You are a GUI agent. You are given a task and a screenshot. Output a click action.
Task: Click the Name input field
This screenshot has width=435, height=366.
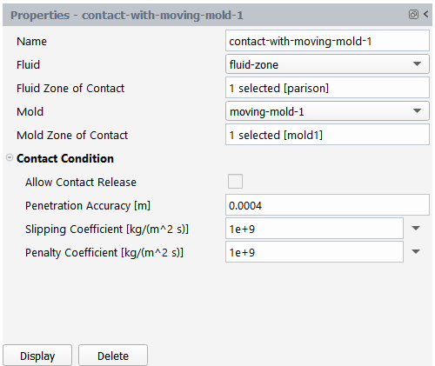click(x=327, y=41)
